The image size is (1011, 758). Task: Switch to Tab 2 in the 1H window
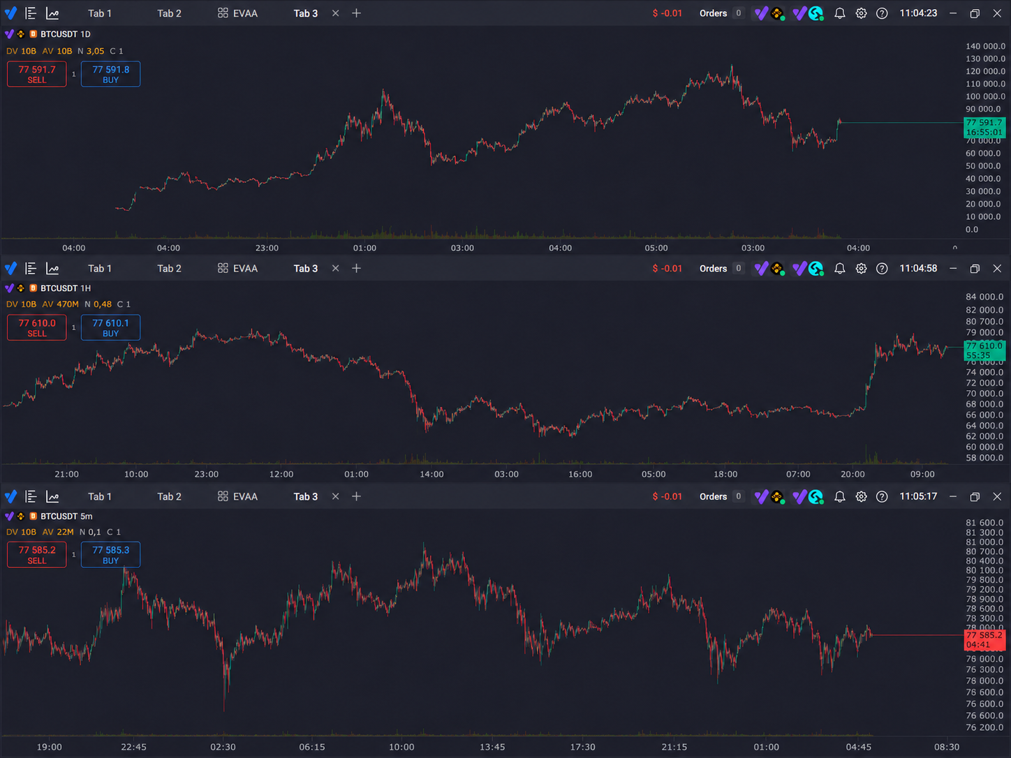(169, 268)
